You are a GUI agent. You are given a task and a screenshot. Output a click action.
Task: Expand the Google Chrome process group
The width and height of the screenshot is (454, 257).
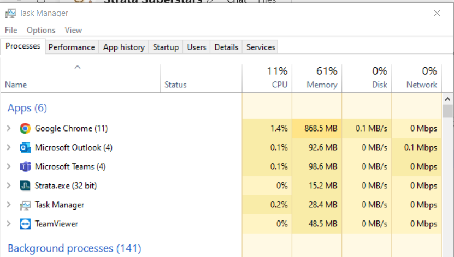click(9, 129)
